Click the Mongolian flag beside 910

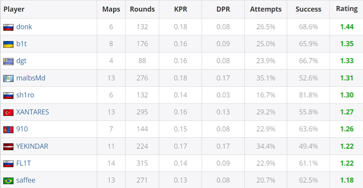click(x=8, y=130)
